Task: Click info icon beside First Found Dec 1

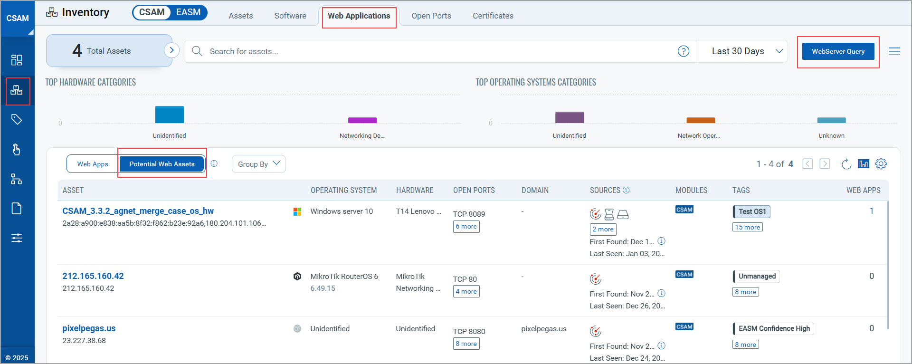Action: pos(661,241)
